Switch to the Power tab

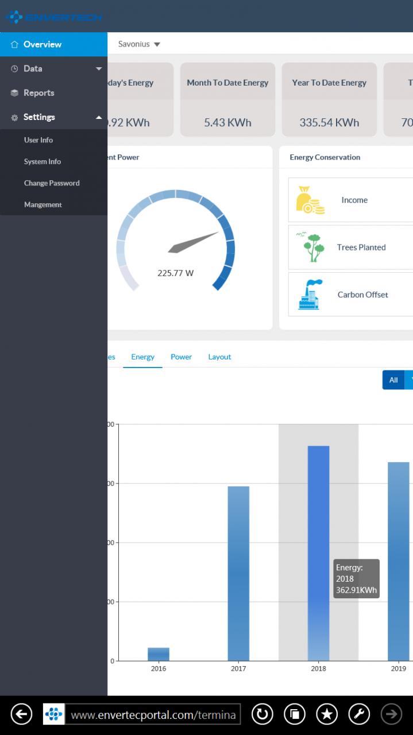181,357
